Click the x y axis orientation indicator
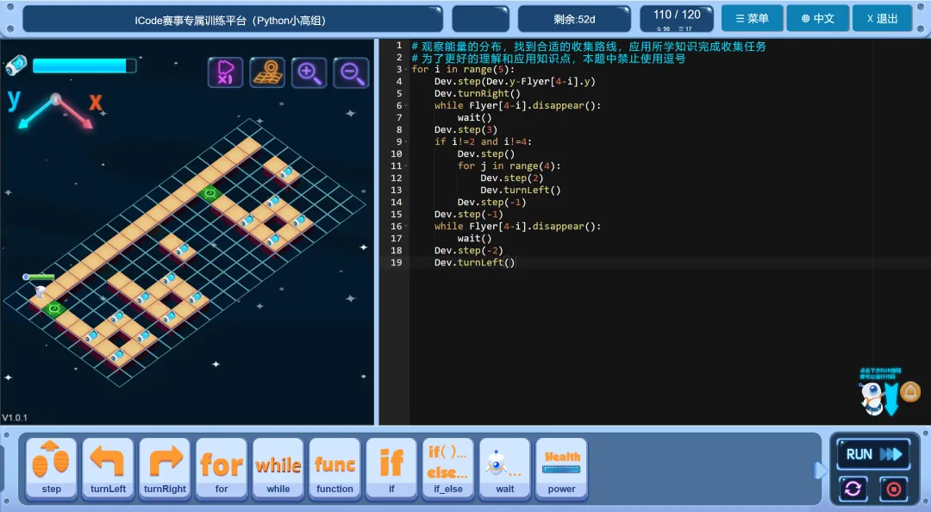Screen dimensions: 931x512 (x=54, y=109)
